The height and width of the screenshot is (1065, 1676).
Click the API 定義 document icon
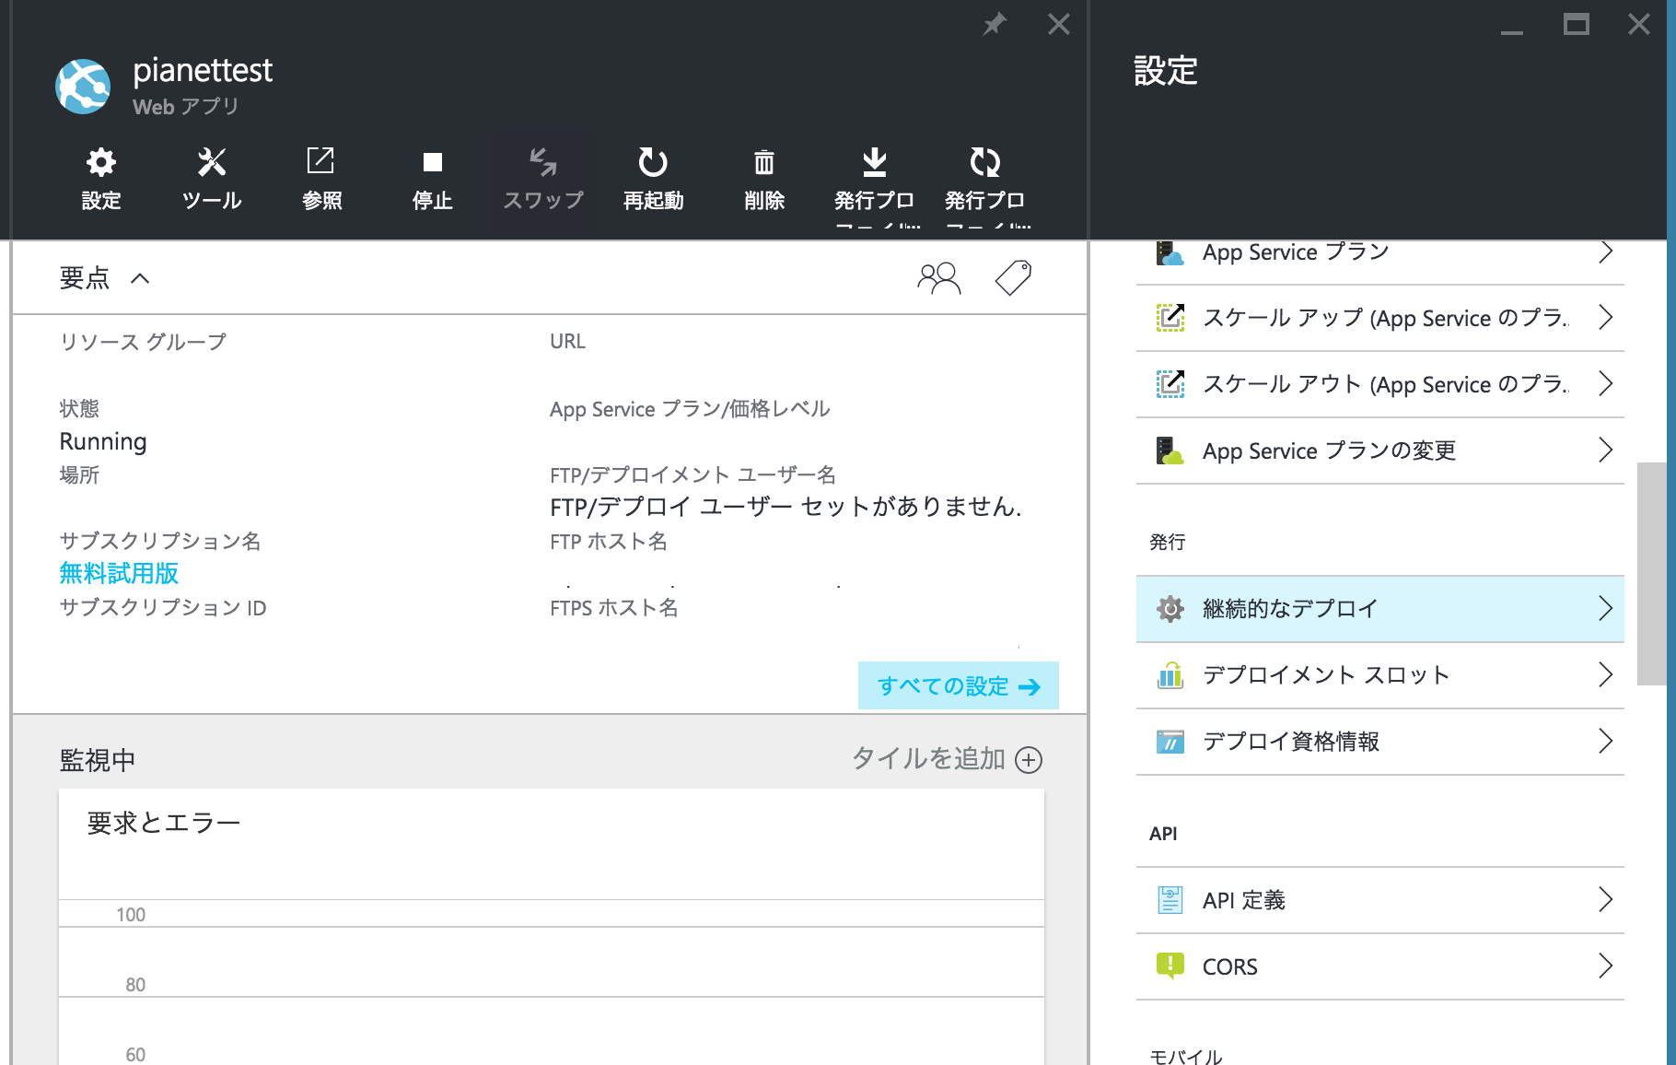coord(1170,900)
